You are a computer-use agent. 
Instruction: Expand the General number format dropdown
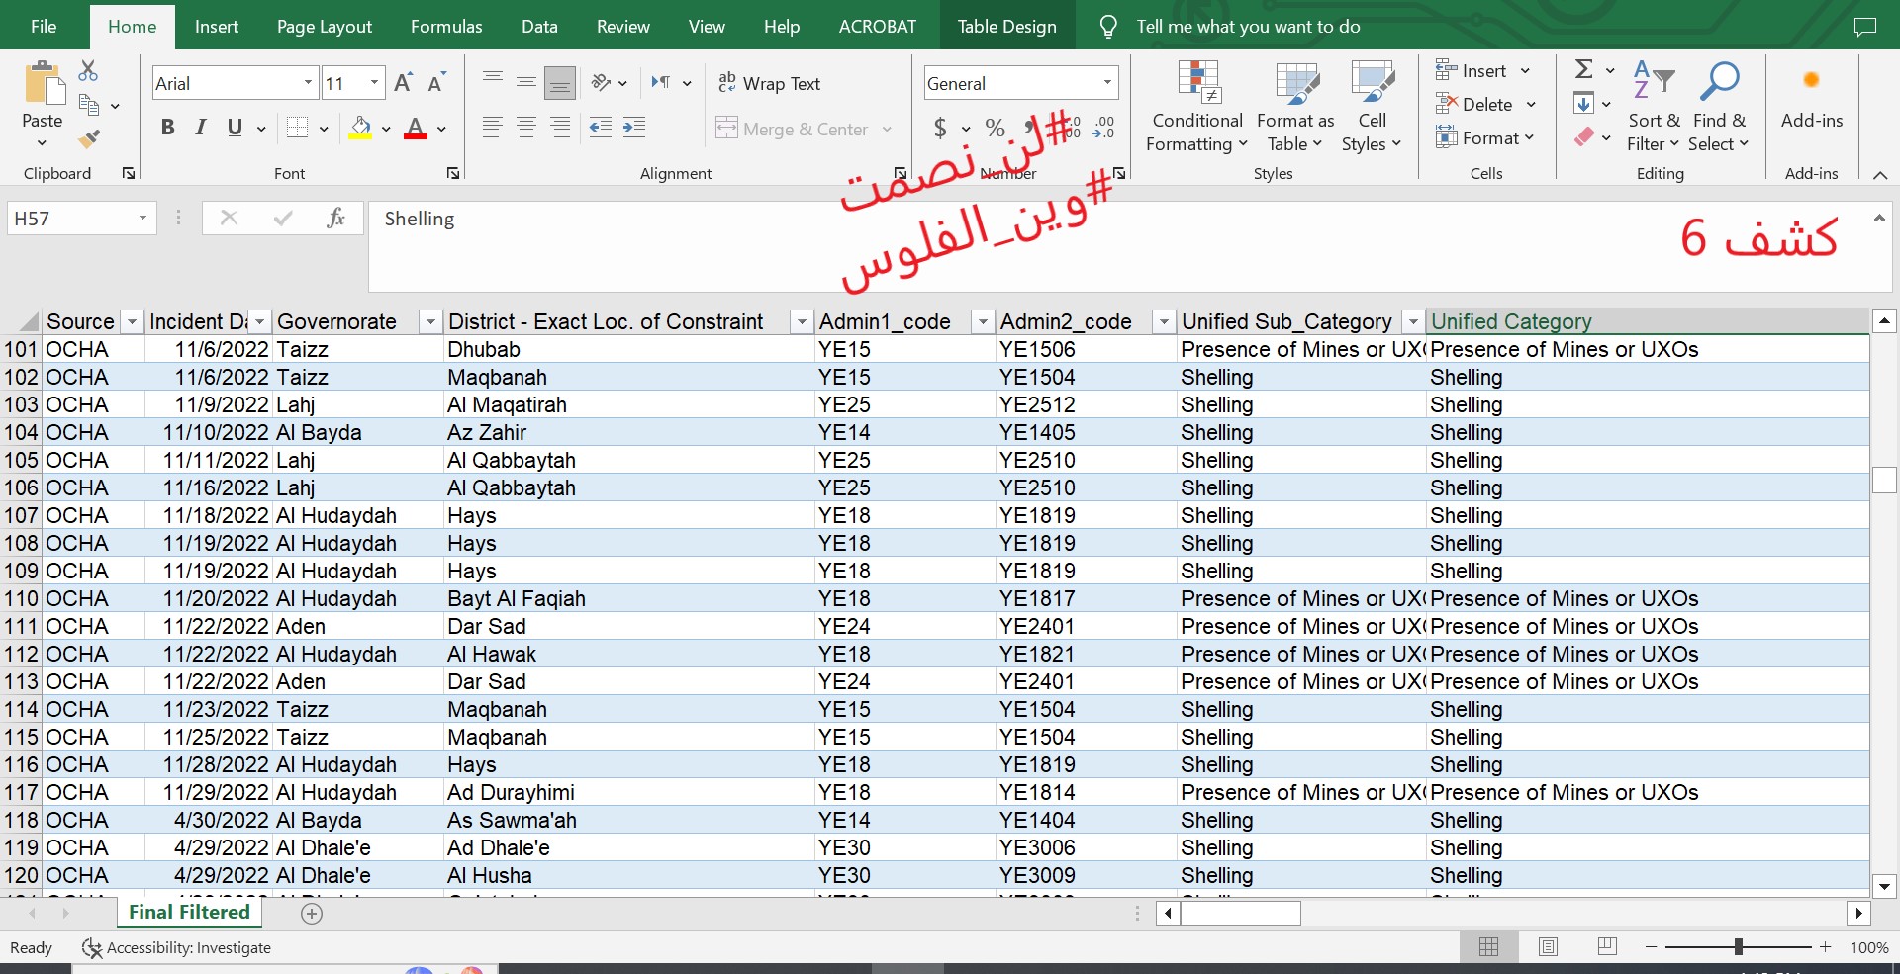[1107, 83]
